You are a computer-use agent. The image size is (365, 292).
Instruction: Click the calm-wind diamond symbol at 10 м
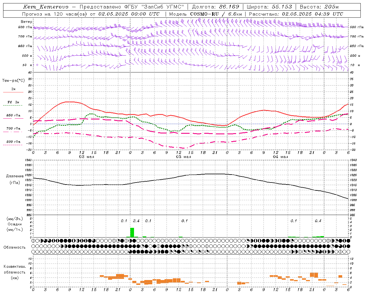[x=37, y=65]
